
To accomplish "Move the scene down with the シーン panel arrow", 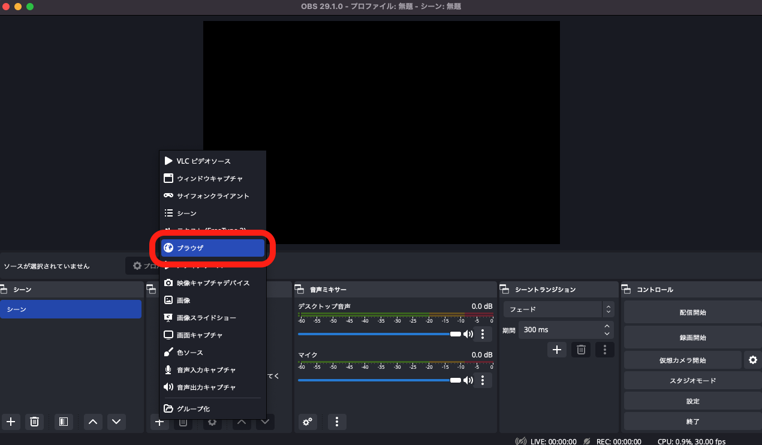I will [116, 422].
